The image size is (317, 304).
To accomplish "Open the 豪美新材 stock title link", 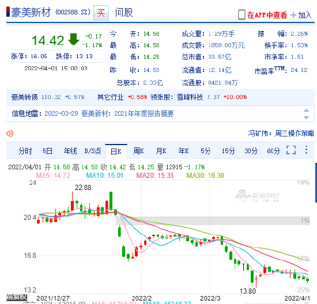I will (31, 12).
